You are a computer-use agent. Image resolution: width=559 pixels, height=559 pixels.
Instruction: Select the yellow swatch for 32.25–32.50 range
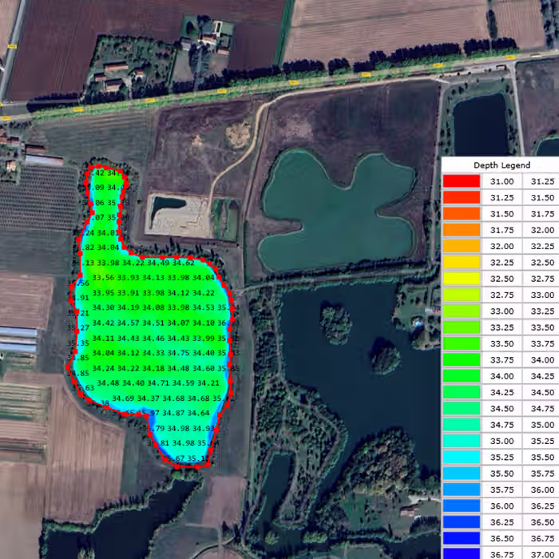click(x=462, y=263)
